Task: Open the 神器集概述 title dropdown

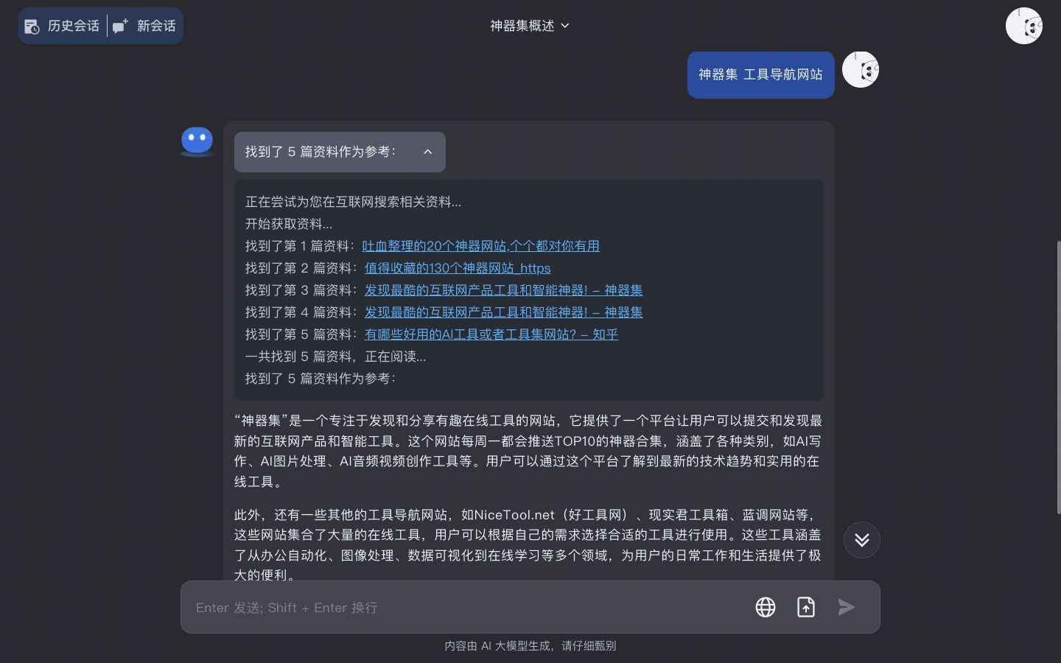Action: [530, 26]
